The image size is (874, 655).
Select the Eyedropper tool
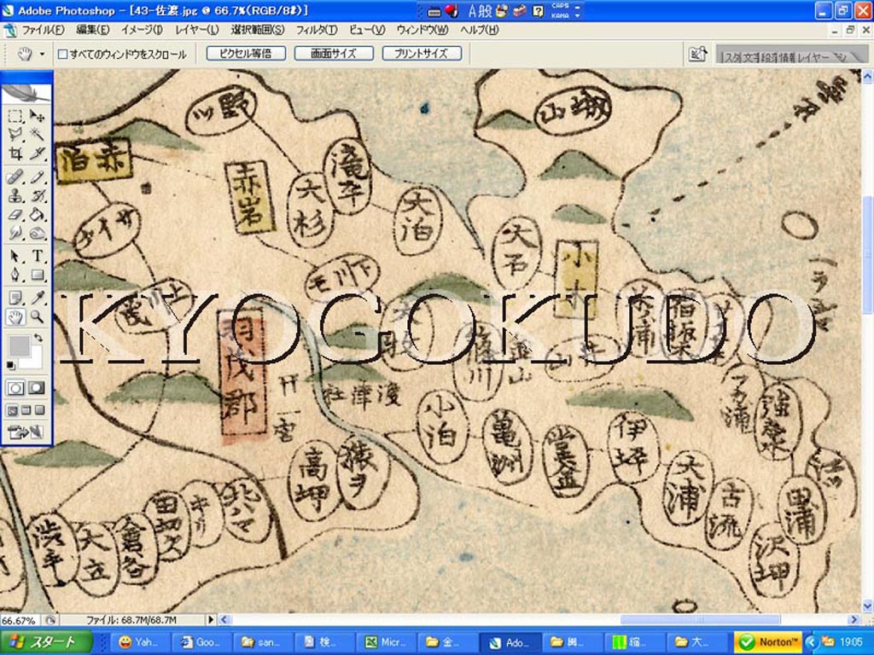pyautogui.click(x=37, y=298)
